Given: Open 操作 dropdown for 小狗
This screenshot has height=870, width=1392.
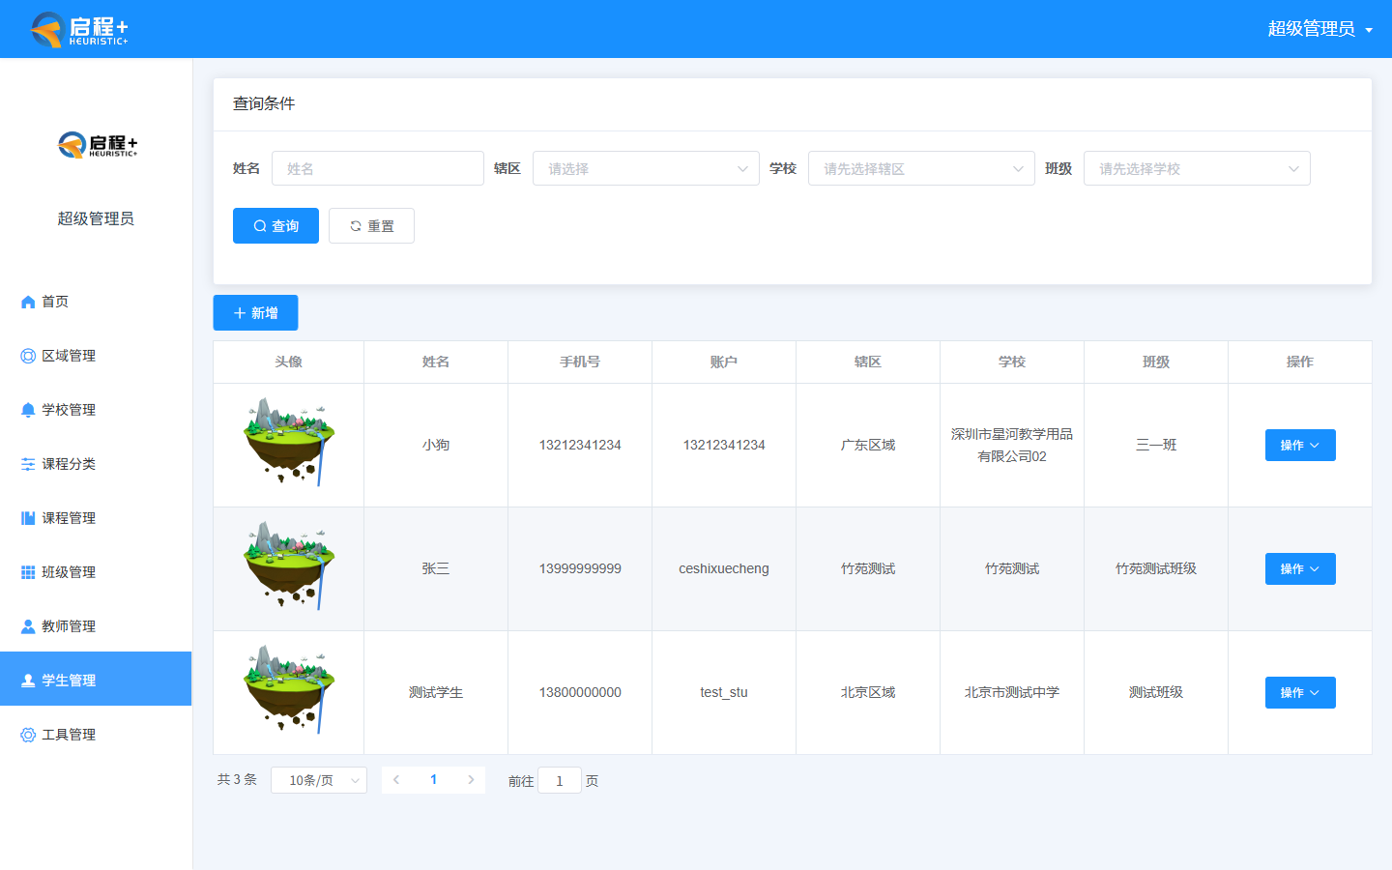Looking at the screenshot, I should (x=1300, y=446).
